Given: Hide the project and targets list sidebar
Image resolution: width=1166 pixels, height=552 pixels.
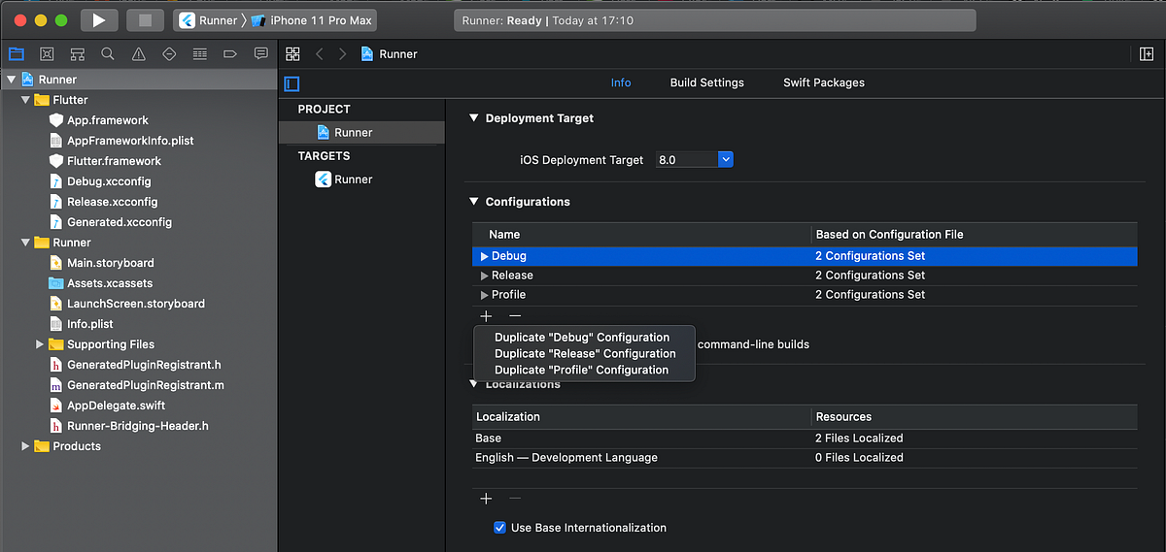Looking at the screenshot, I should click(291, 83).
